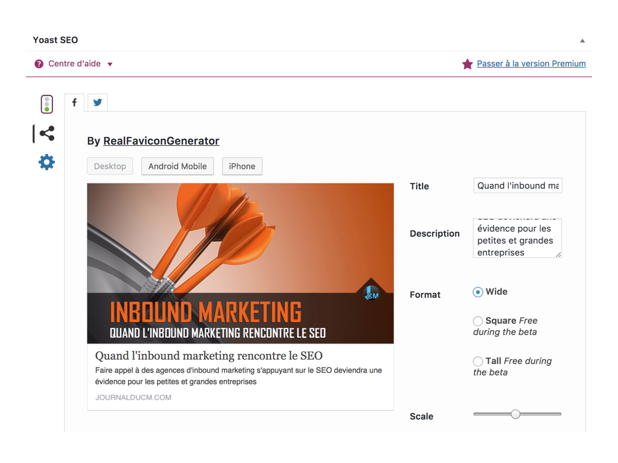Collapse the Yoast SEO metabox arrow
Image resolution: width=618 pixels, height=463 pixels.
(582, 40)
